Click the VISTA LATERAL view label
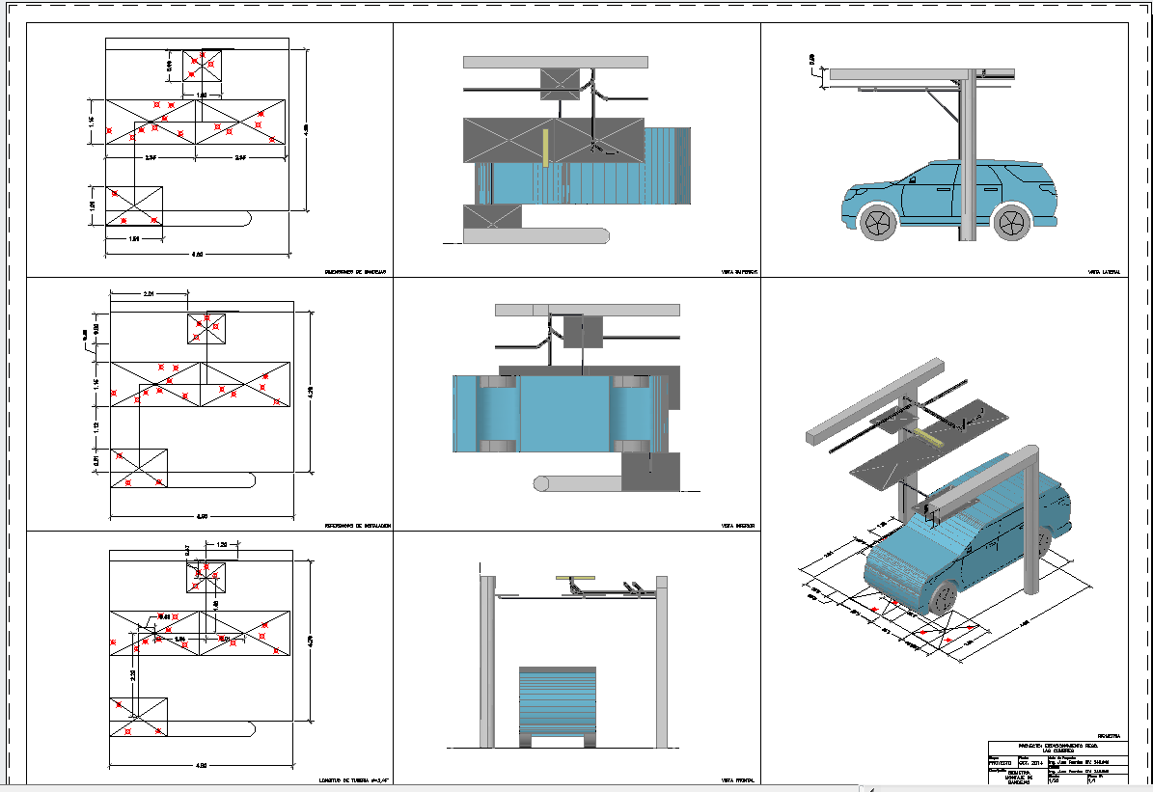Screen dimensions: 1153x792 click(1104, 273)
